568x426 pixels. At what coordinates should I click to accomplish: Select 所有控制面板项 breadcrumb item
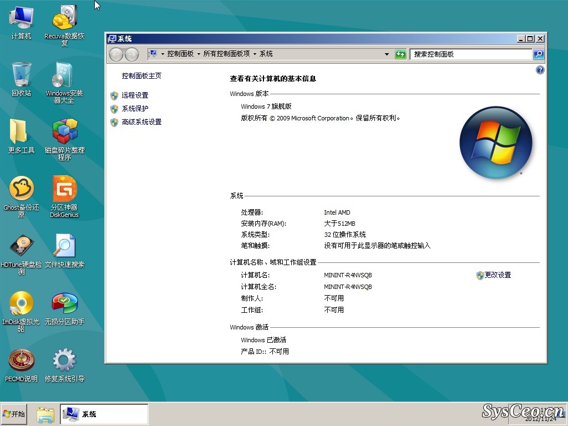[x=226, y=54]
